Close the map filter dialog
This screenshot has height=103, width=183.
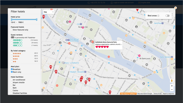pyautogui.click(x=175, y=8)
